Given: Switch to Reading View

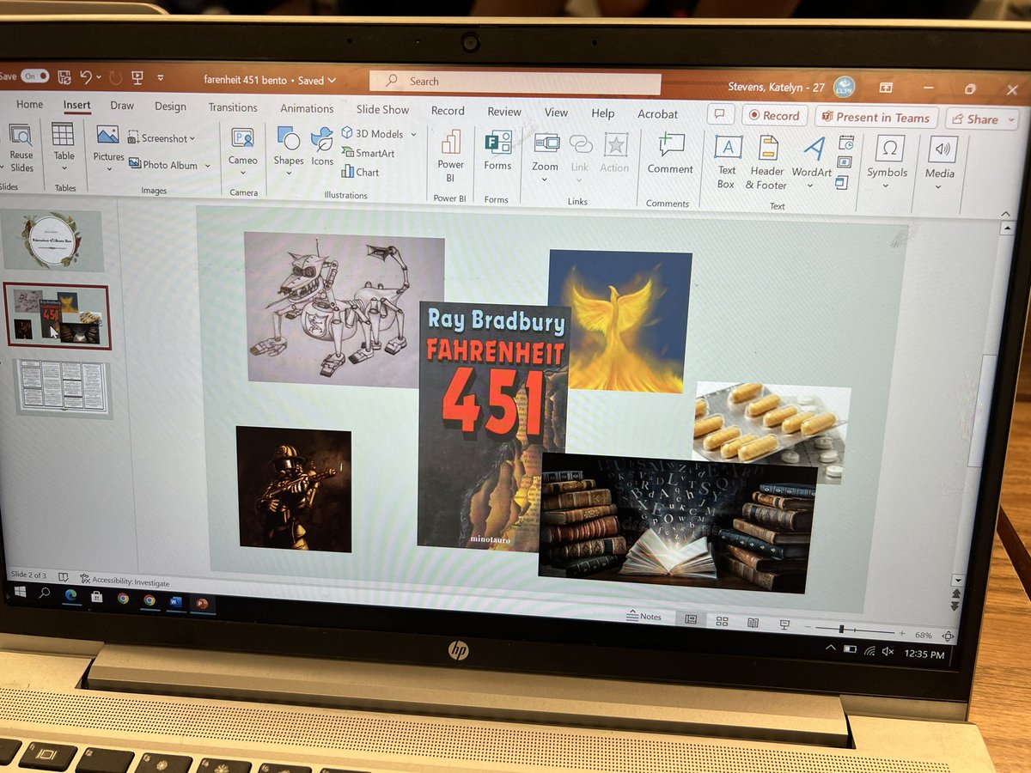Looking at the screenshot, I should point(753,623).
